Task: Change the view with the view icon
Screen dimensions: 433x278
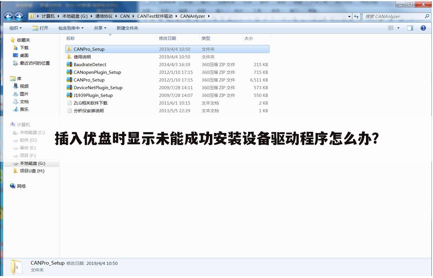Action: 390,28
